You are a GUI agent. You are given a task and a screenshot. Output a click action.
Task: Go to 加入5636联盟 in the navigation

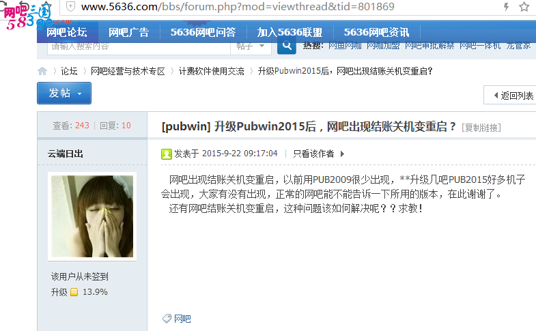point(290,32)
